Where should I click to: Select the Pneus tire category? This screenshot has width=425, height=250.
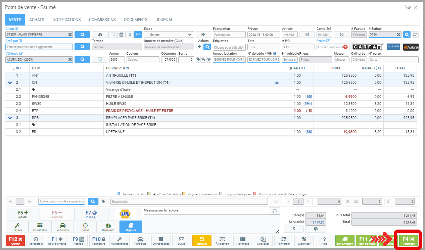coord(85,227)
